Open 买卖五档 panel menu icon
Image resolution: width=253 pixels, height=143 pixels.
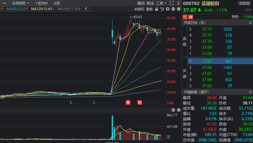click(x=250, y=23)
